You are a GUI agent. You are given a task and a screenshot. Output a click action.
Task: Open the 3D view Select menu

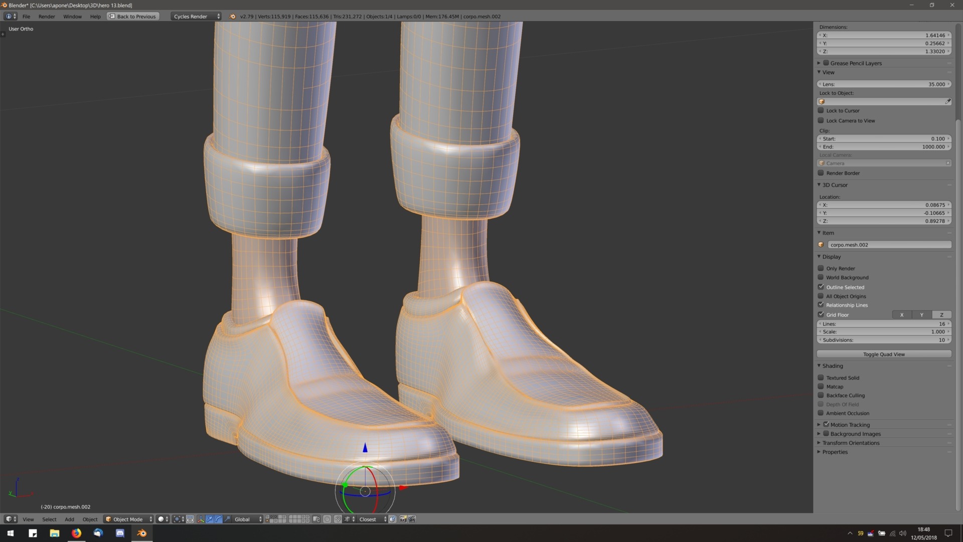coord(49,519)
